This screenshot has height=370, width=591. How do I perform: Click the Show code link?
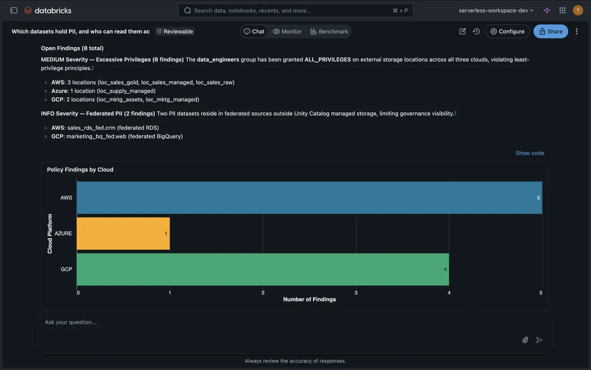[x=530, y=153]
